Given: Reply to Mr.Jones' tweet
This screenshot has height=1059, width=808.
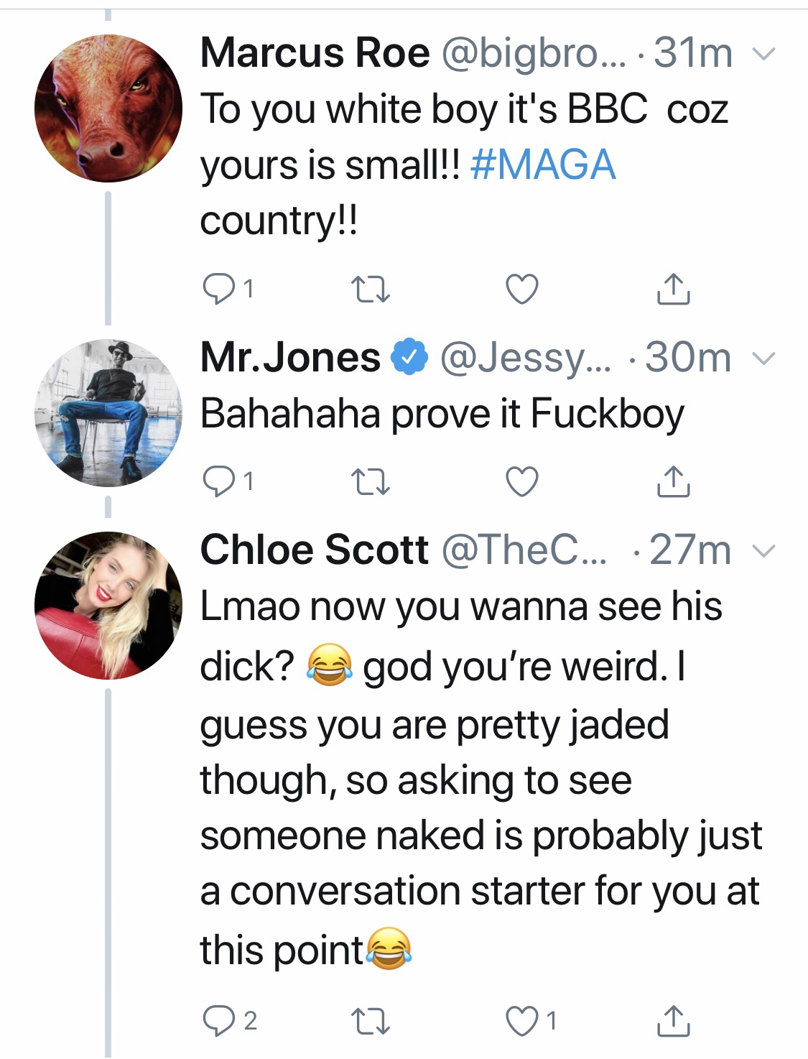Looking at the screenshot, I should [x=215, y=481].
